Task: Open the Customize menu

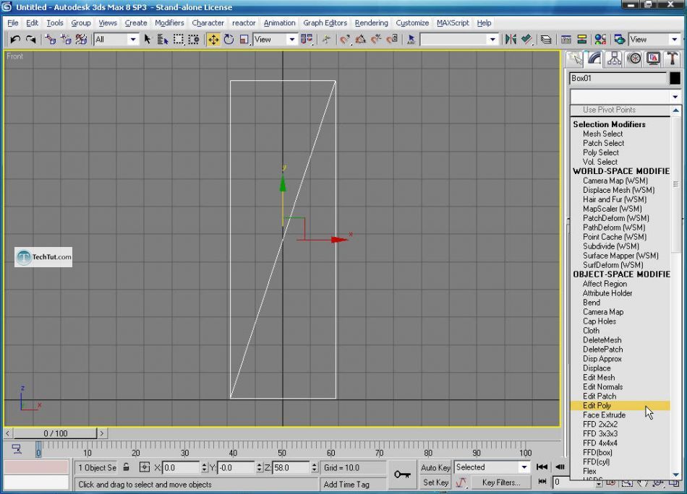Action: [x=412, y=23]
